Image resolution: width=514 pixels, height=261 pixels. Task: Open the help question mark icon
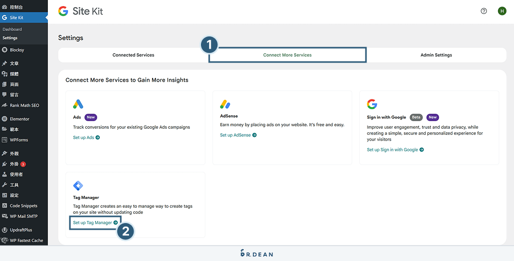(484, 11)
